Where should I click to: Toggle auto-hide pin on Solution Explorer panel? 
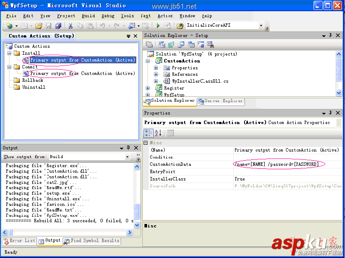coord(330,35)
